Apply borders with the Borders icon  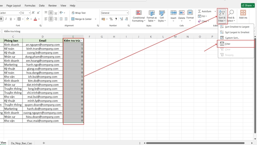[19, 19]
